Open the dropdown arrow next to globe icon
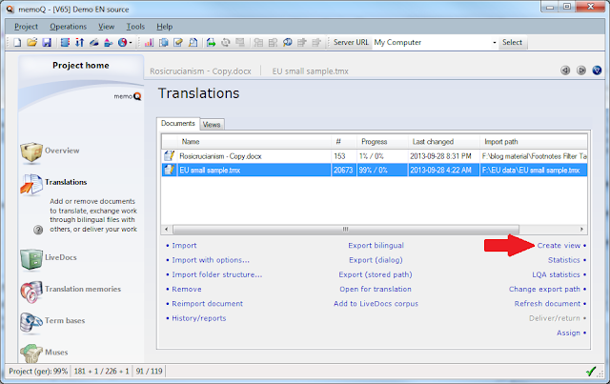 pyautogui.click(x=131, y=43)
